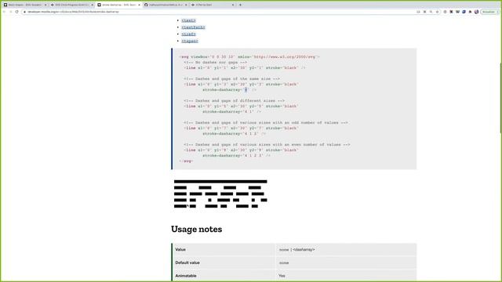502x282 pixels.
Task: Click the browser update button
Action: coord(489,12)
